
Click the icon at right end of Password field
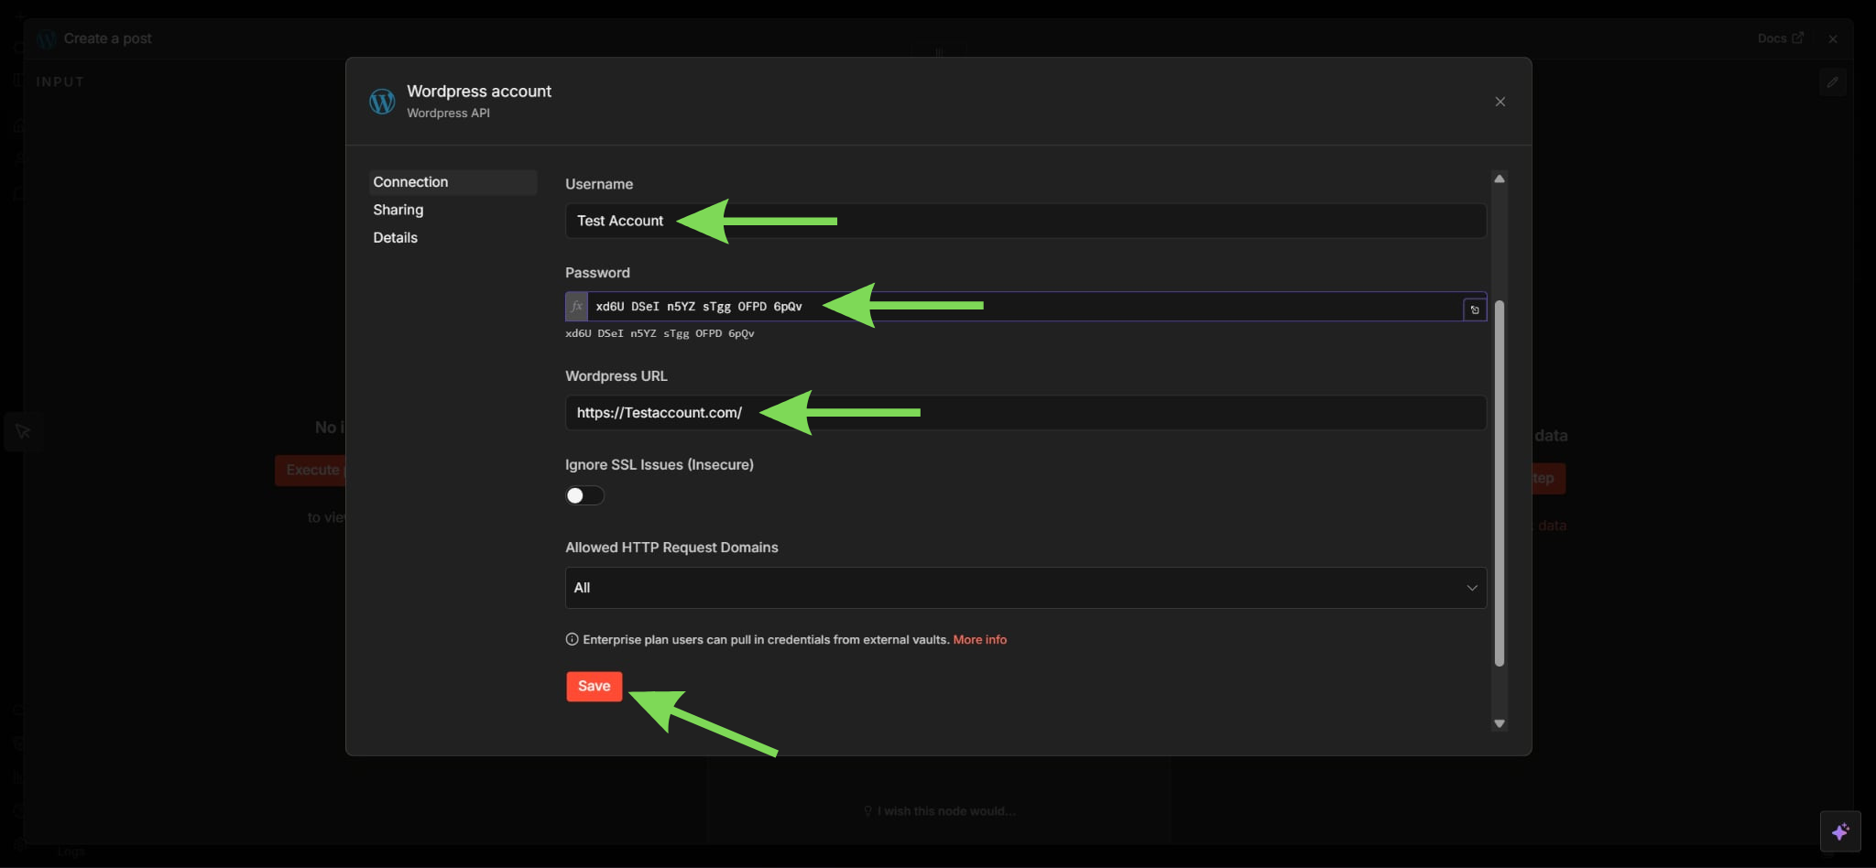1474,310
